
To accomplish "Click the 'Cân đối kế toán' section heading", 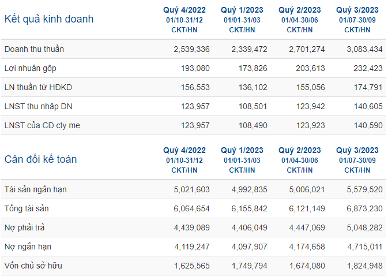I will [40, 159].
